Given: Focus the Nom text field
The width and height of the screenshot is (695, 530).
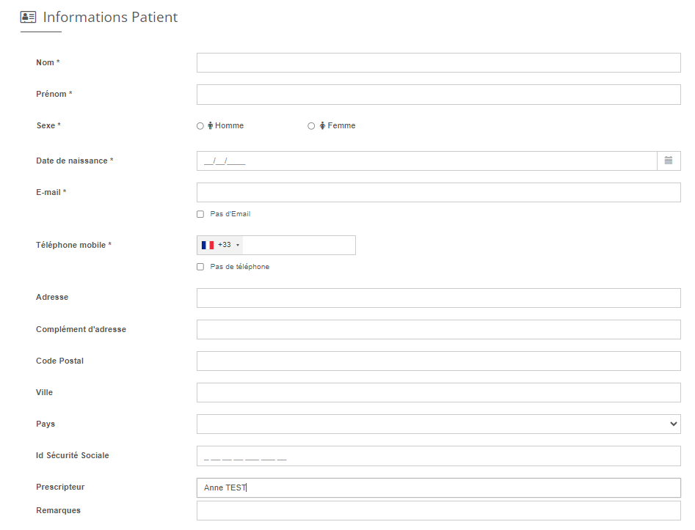Looking at the screenshot, I should click(x=439, y=63).
